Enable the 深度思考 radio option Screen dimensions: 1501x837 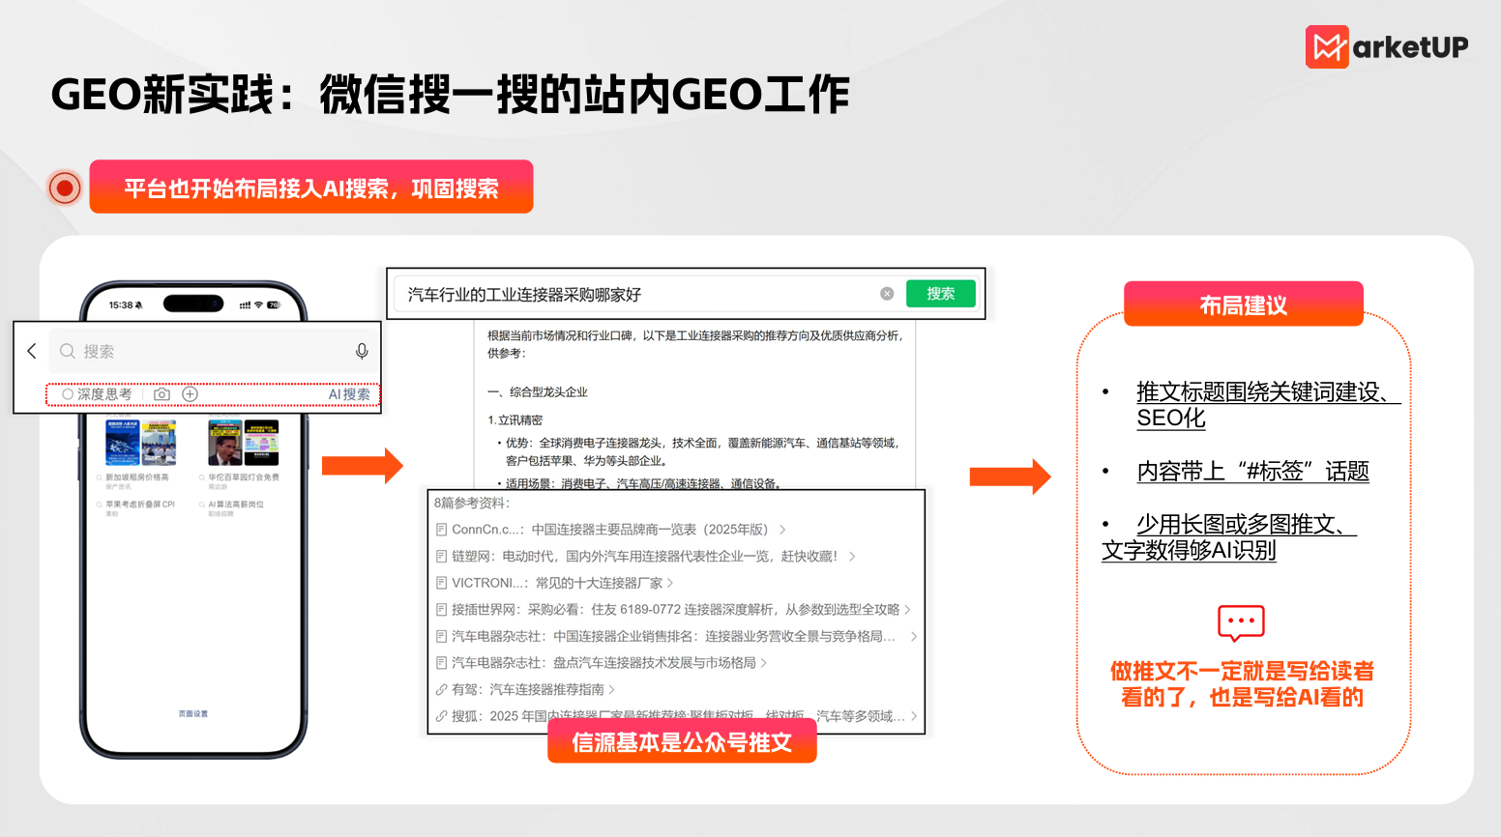coord(68,394)
